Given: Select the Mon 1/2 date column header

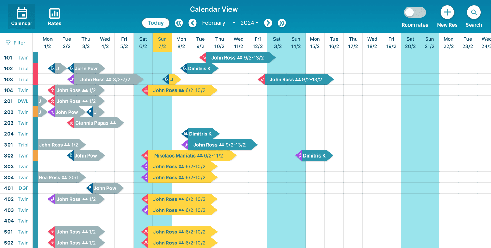Looking at the screenshot, I should pos(48,43).
